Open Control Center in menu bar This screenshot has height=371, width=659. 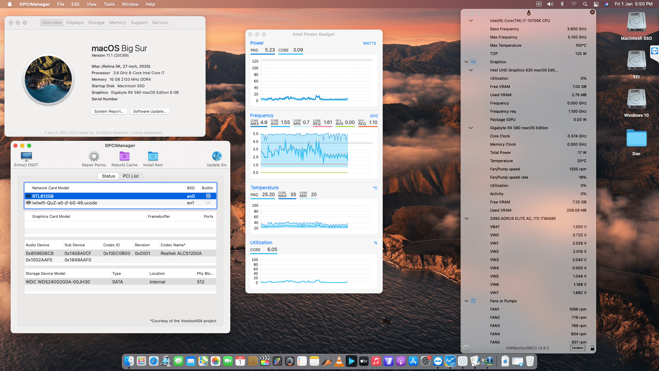596,4
